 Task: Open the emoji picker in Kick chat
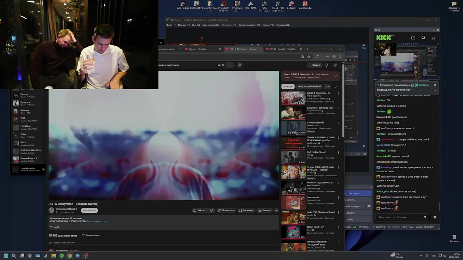425,217
